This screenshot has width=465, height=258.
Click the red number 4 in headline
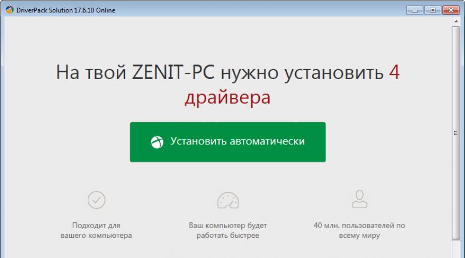tap(394, 73)
